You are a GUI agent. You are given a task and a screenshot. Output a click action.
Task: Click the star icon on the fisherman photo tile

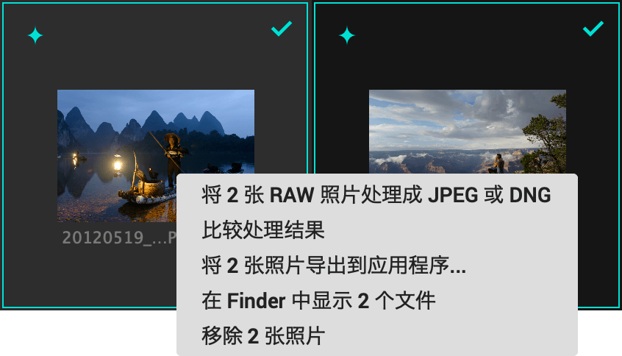point(35,35)
